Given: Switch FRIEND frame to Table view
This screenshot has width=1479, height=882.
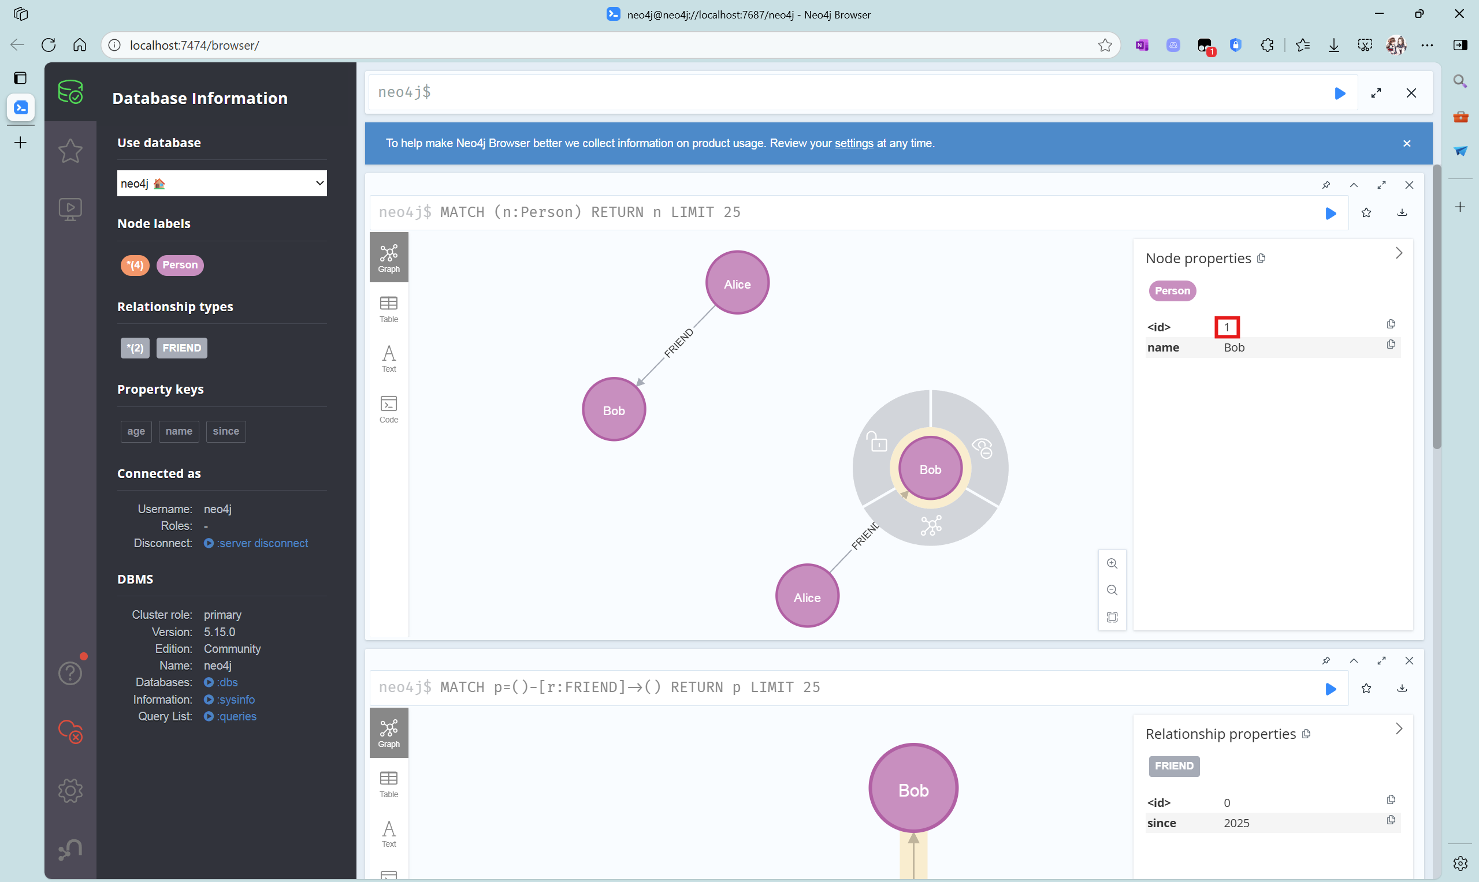Looking at the screenshot, I should [389, 784].
